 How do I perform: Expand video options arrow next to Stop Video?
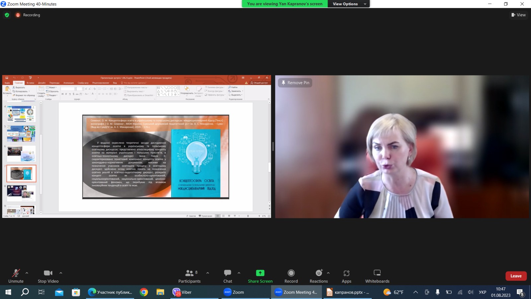point(61,273)
